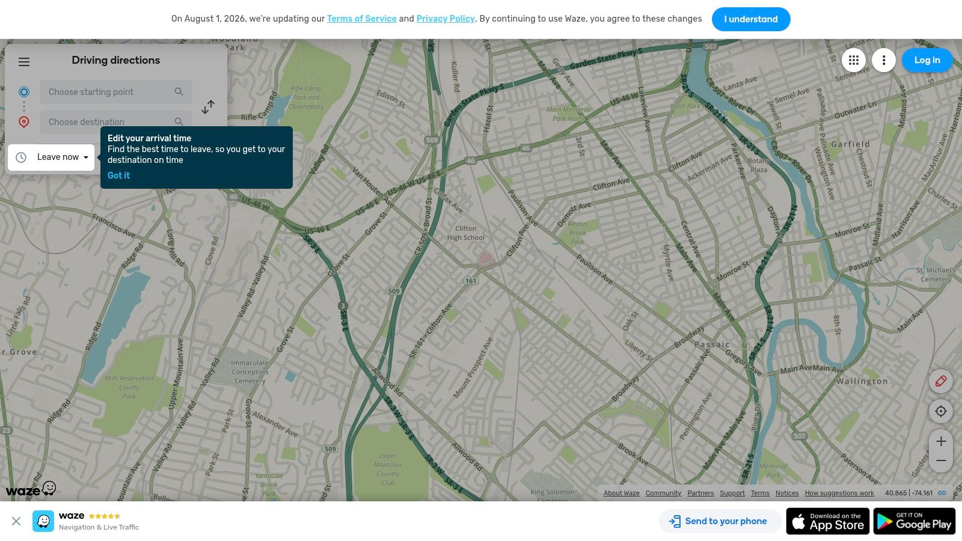Click the Waze logo on the map
Image resolution: width=962 pixels, height=541 pixels.
click(x=31, y=489)
